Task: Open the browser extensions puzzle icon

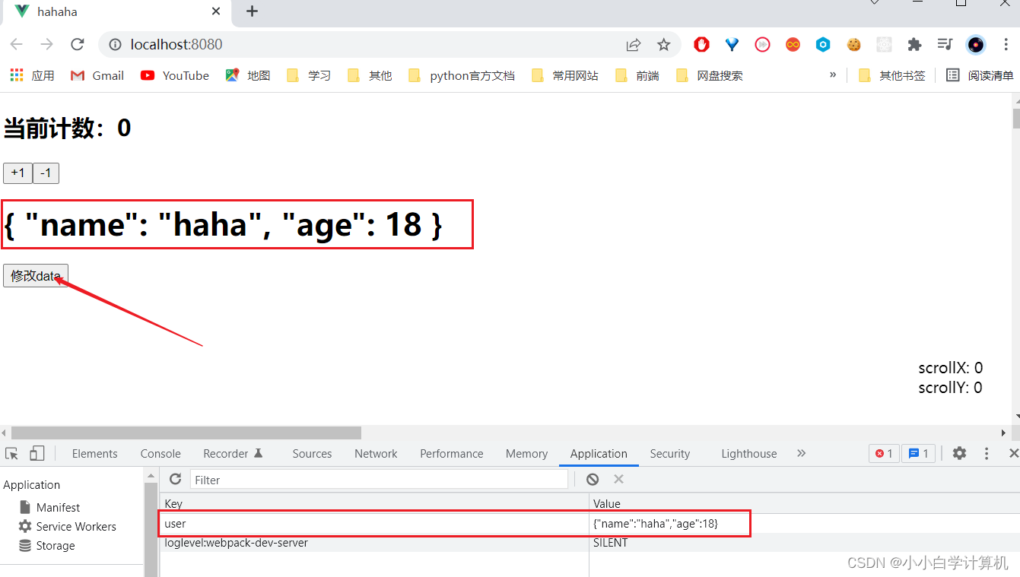Action: click(914, 45)
